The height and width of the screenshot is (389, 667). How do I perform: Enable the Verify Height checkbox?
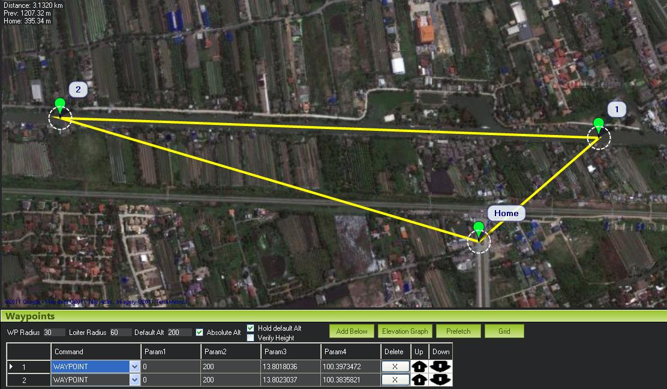point(251,338)
